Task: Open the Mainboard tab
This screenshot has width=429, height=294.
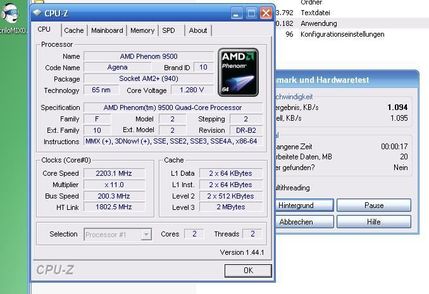Action: point(107,30)
